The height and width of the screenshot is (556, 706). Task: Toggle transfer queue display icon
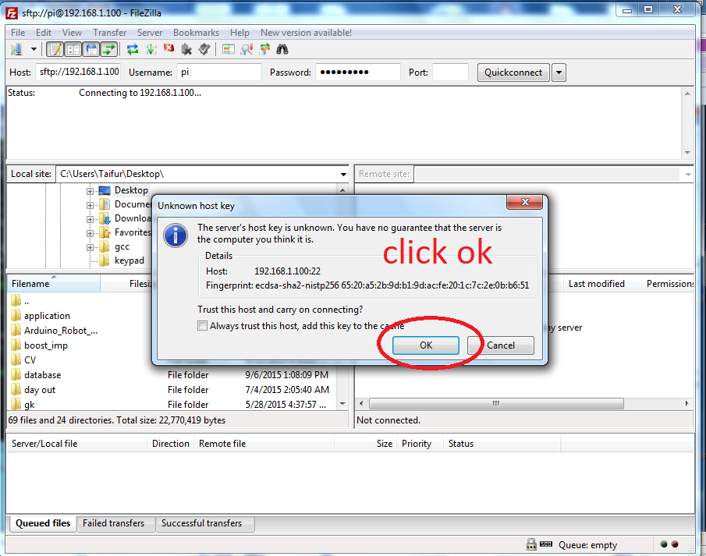pos(109,49)
